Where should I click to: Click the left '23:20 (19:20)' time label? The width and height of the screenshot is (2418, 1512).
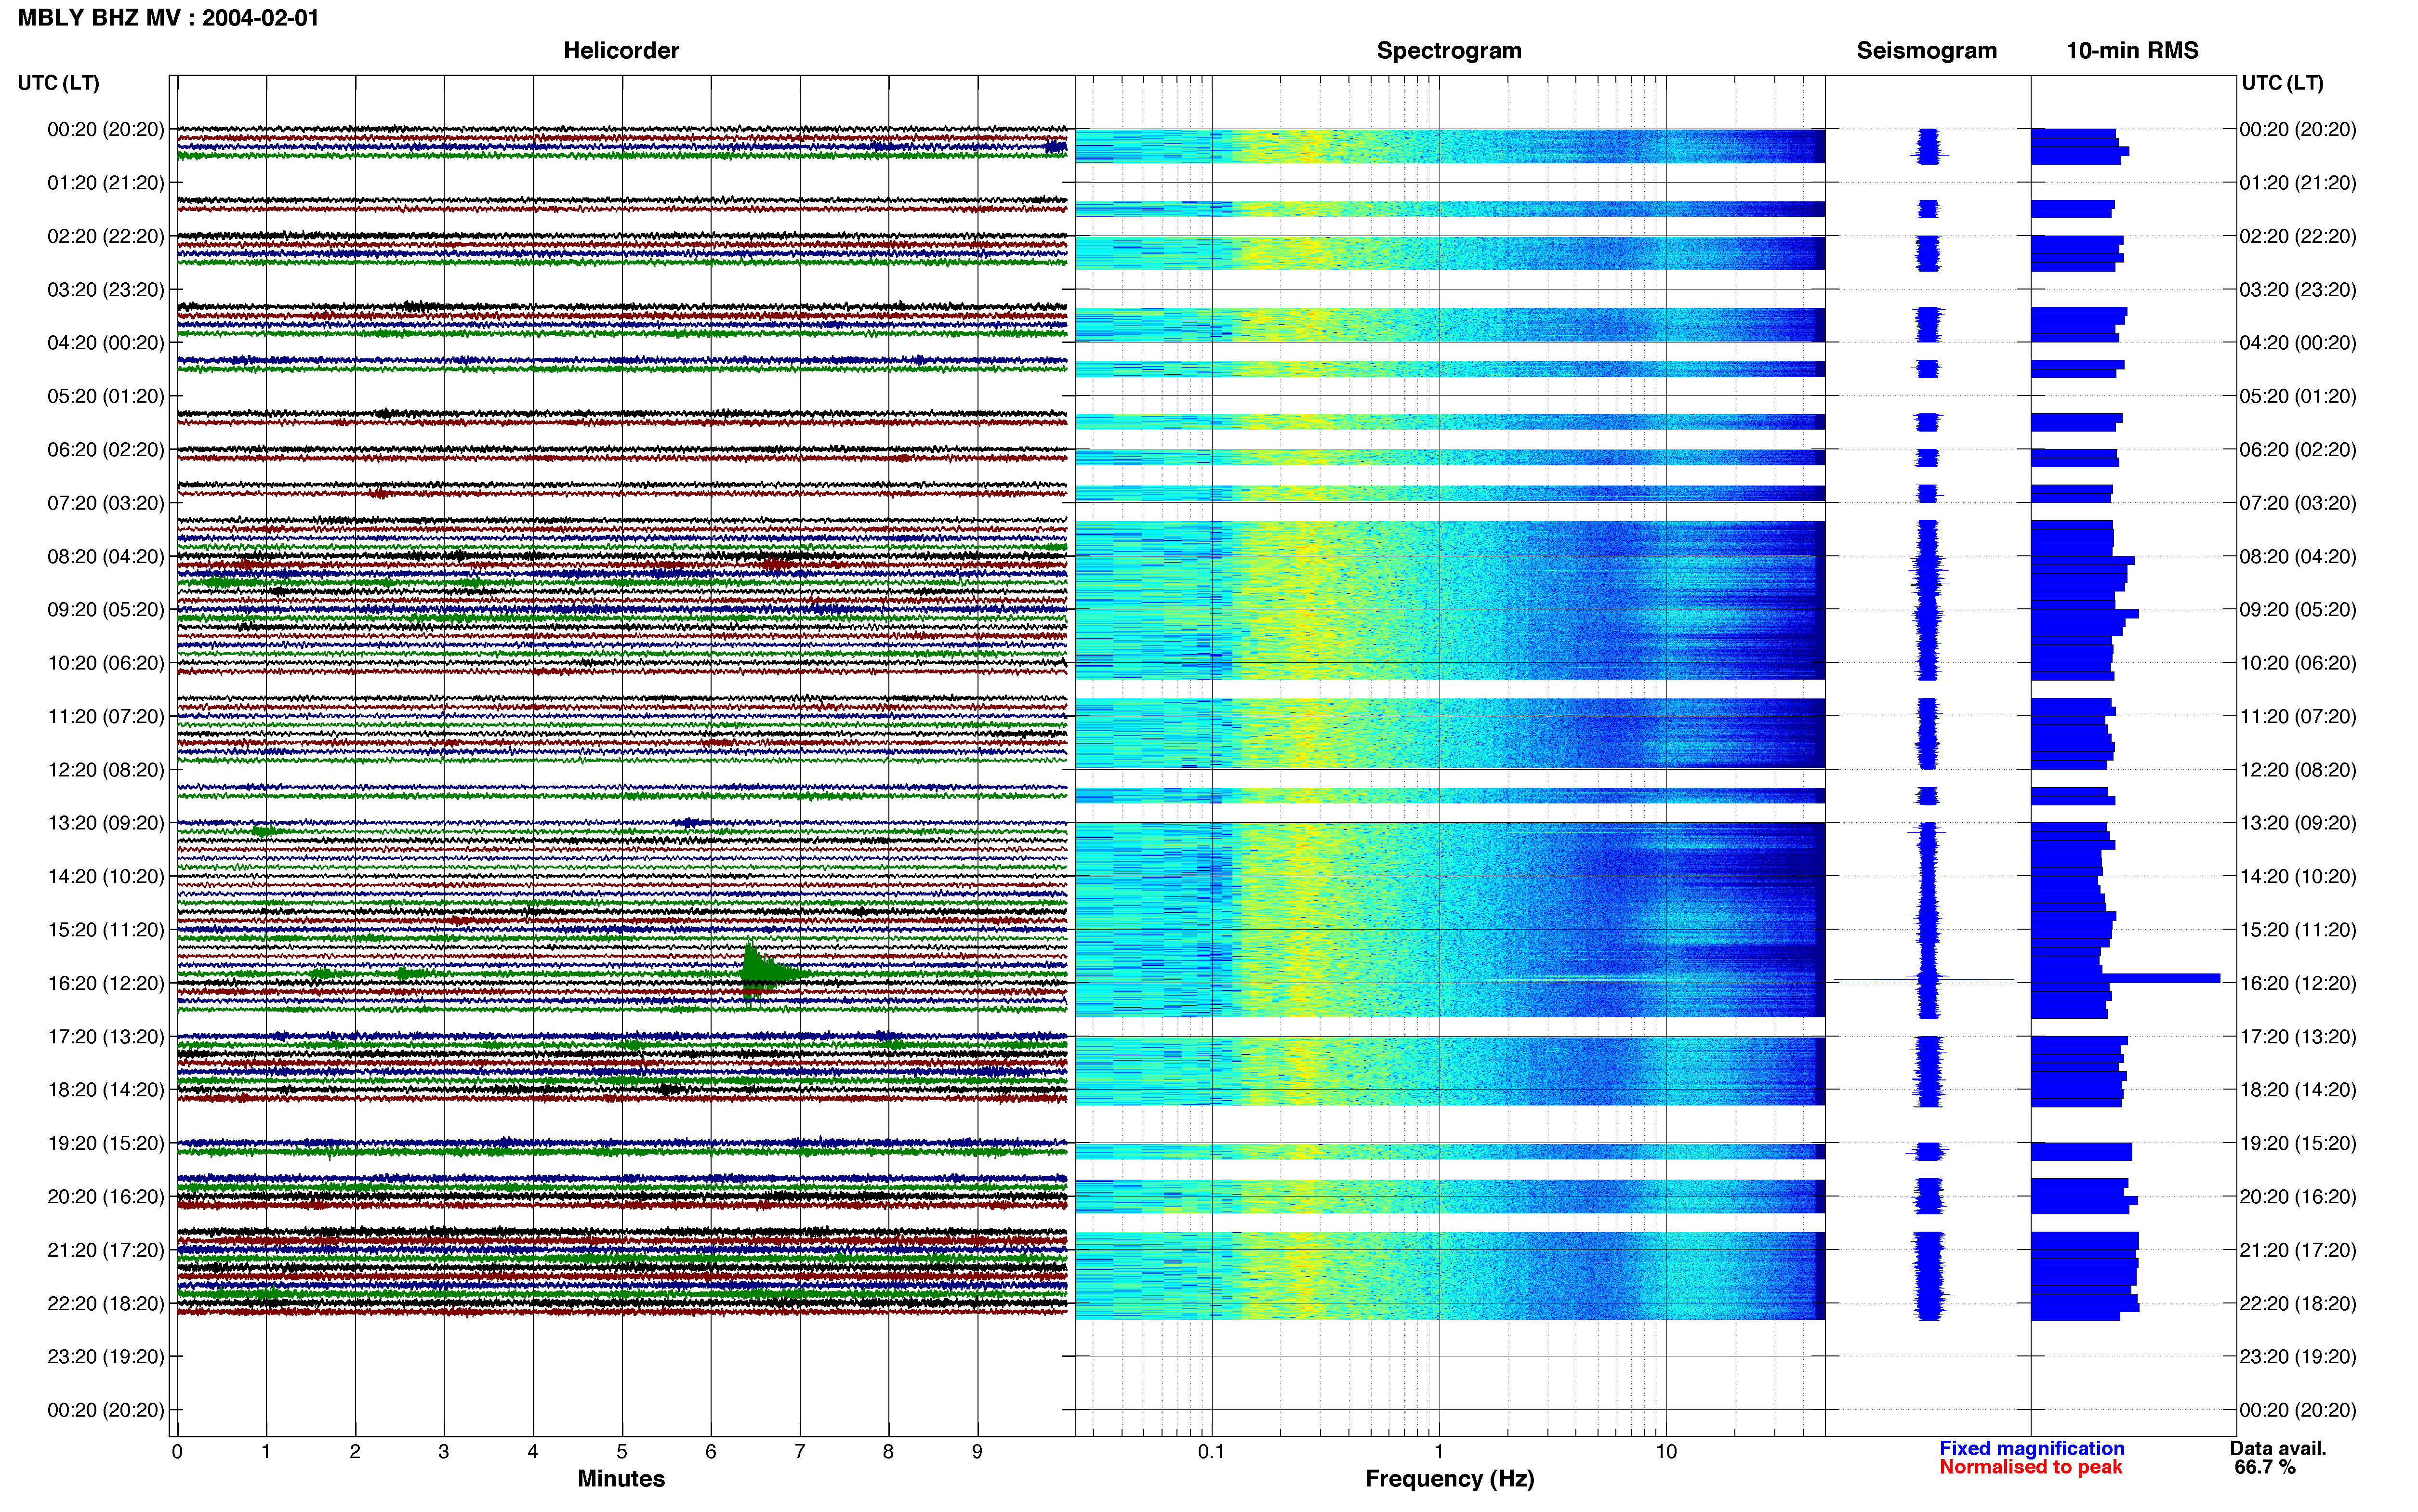coord(106,1356)
